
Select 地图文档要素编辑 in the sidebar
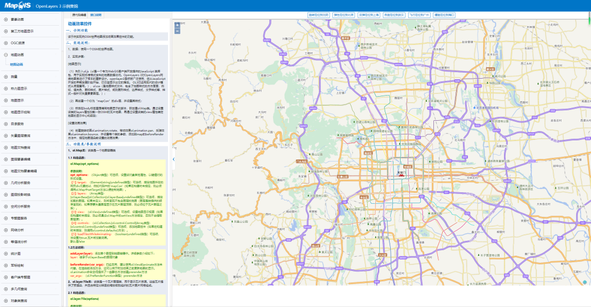pos(24,171)
